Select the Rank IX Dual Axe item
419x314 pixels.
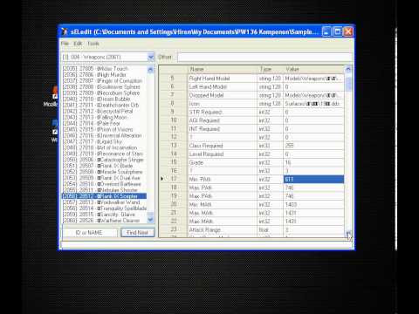click(x=104, y=178)
